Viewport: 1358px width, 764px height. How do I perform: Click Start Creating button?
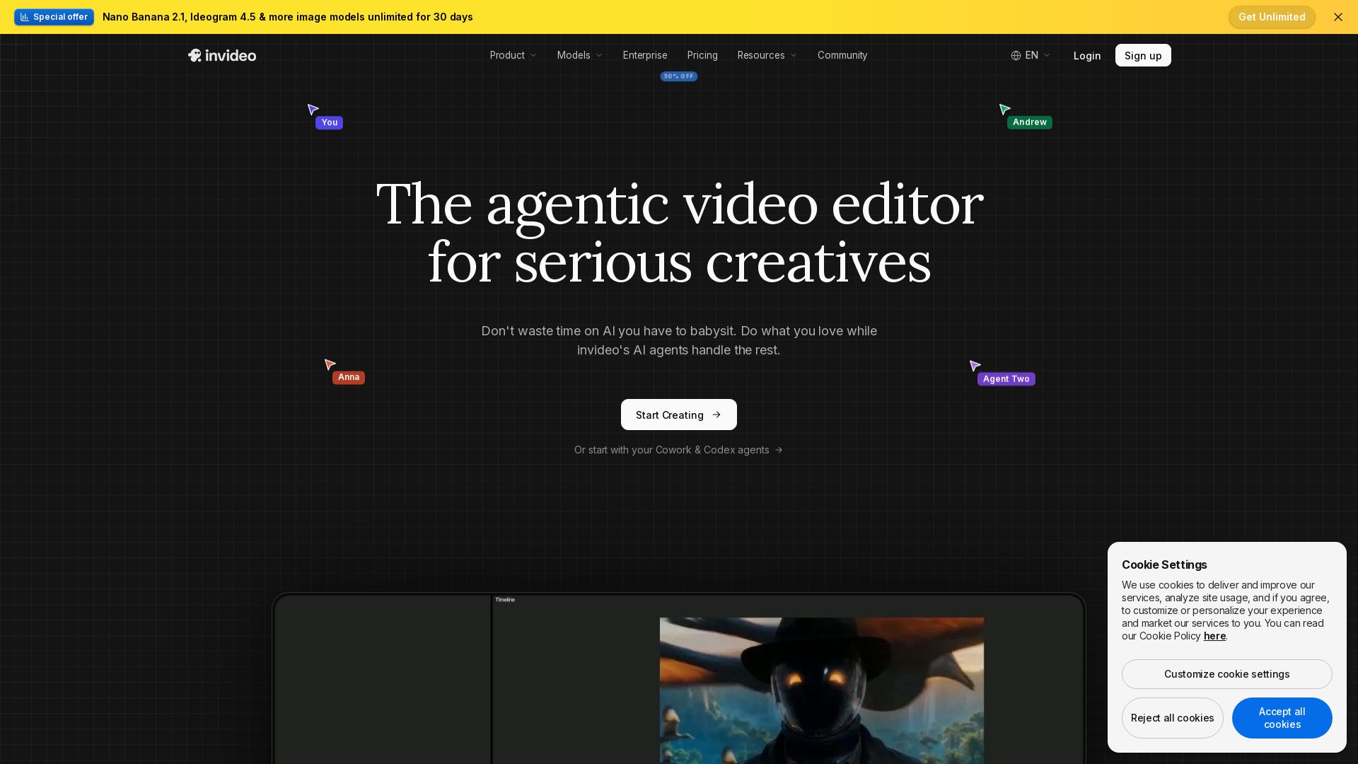(x=679, y=415)
